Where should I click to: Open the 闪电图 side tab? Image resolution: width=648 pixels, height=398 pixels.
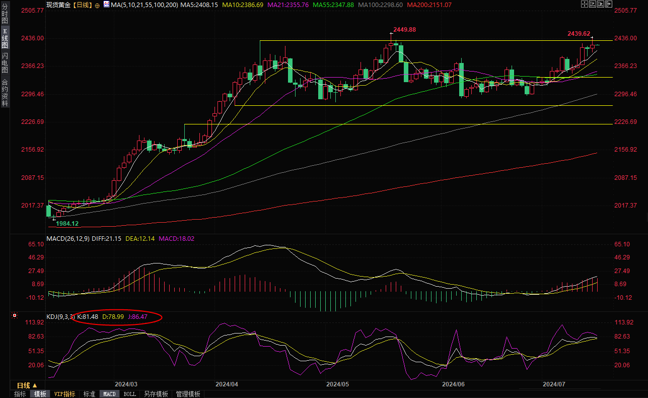pos(5,62)
